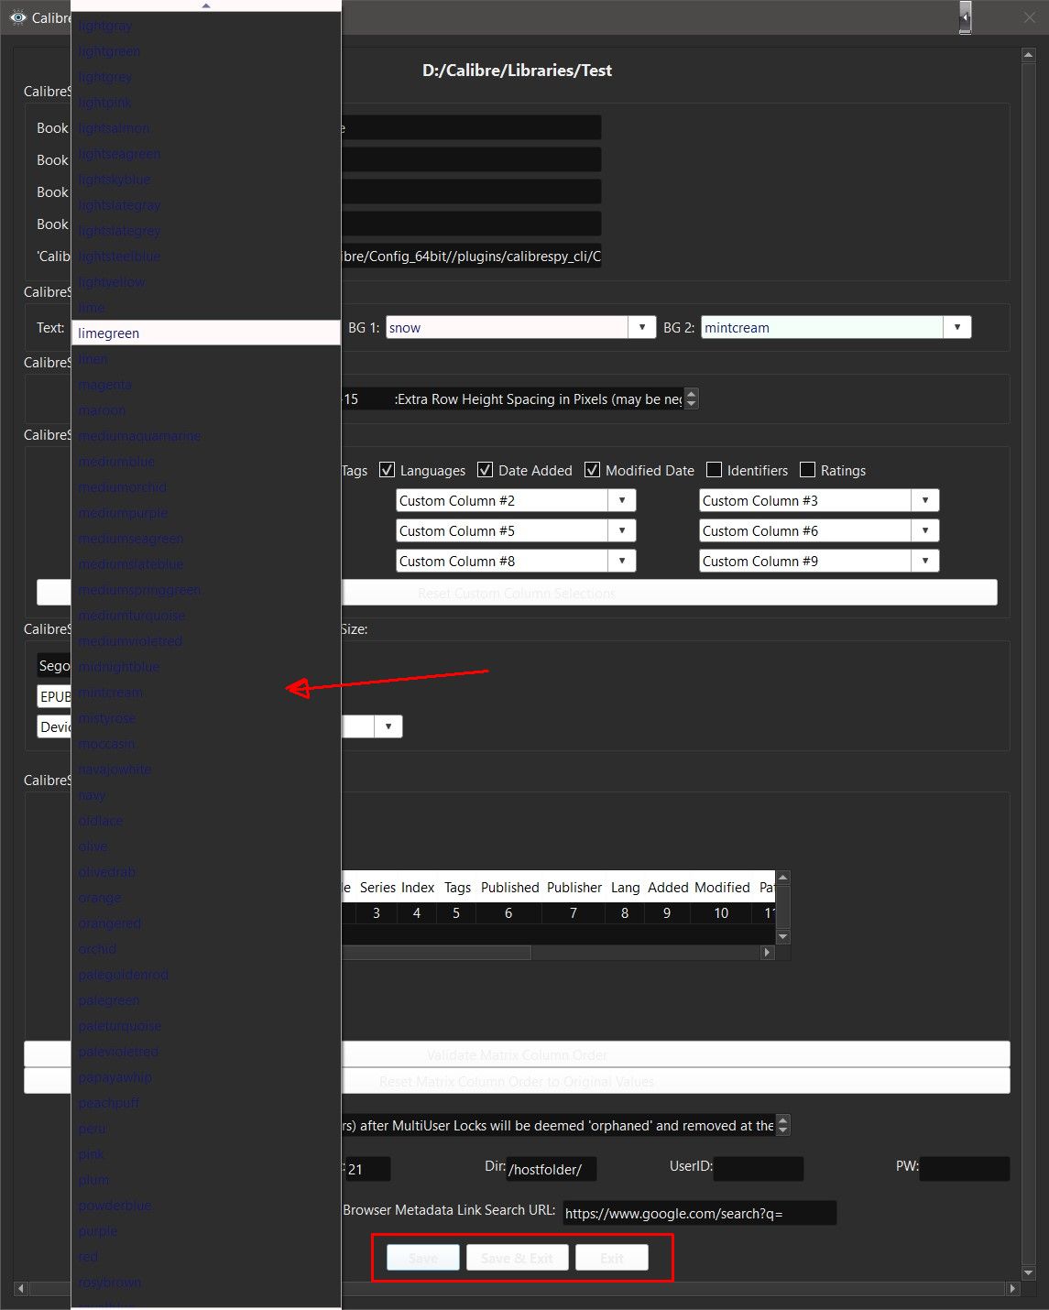
Task: Click the field containing value 21
Action: 367,1169
